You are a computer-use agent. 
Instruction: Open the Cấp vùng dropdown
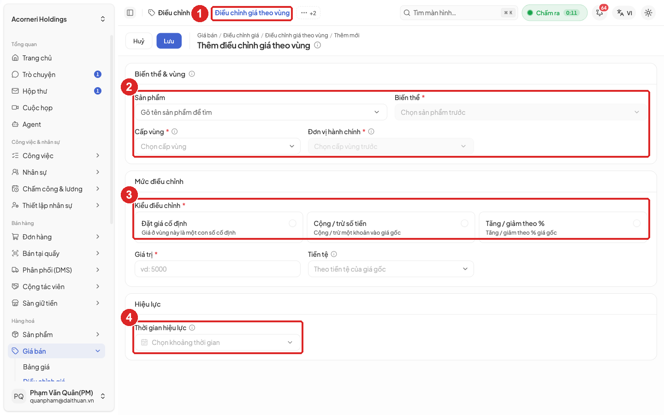point(218,146)
